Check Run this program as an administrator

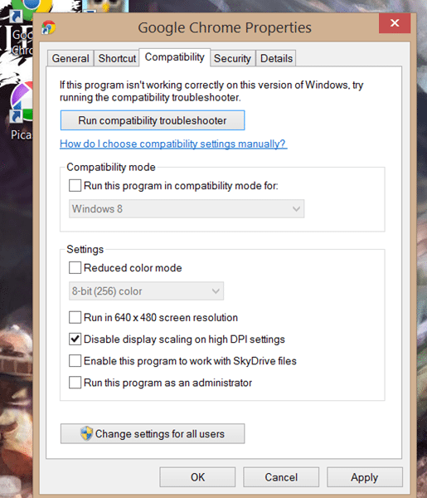click(x=75, y=383)
